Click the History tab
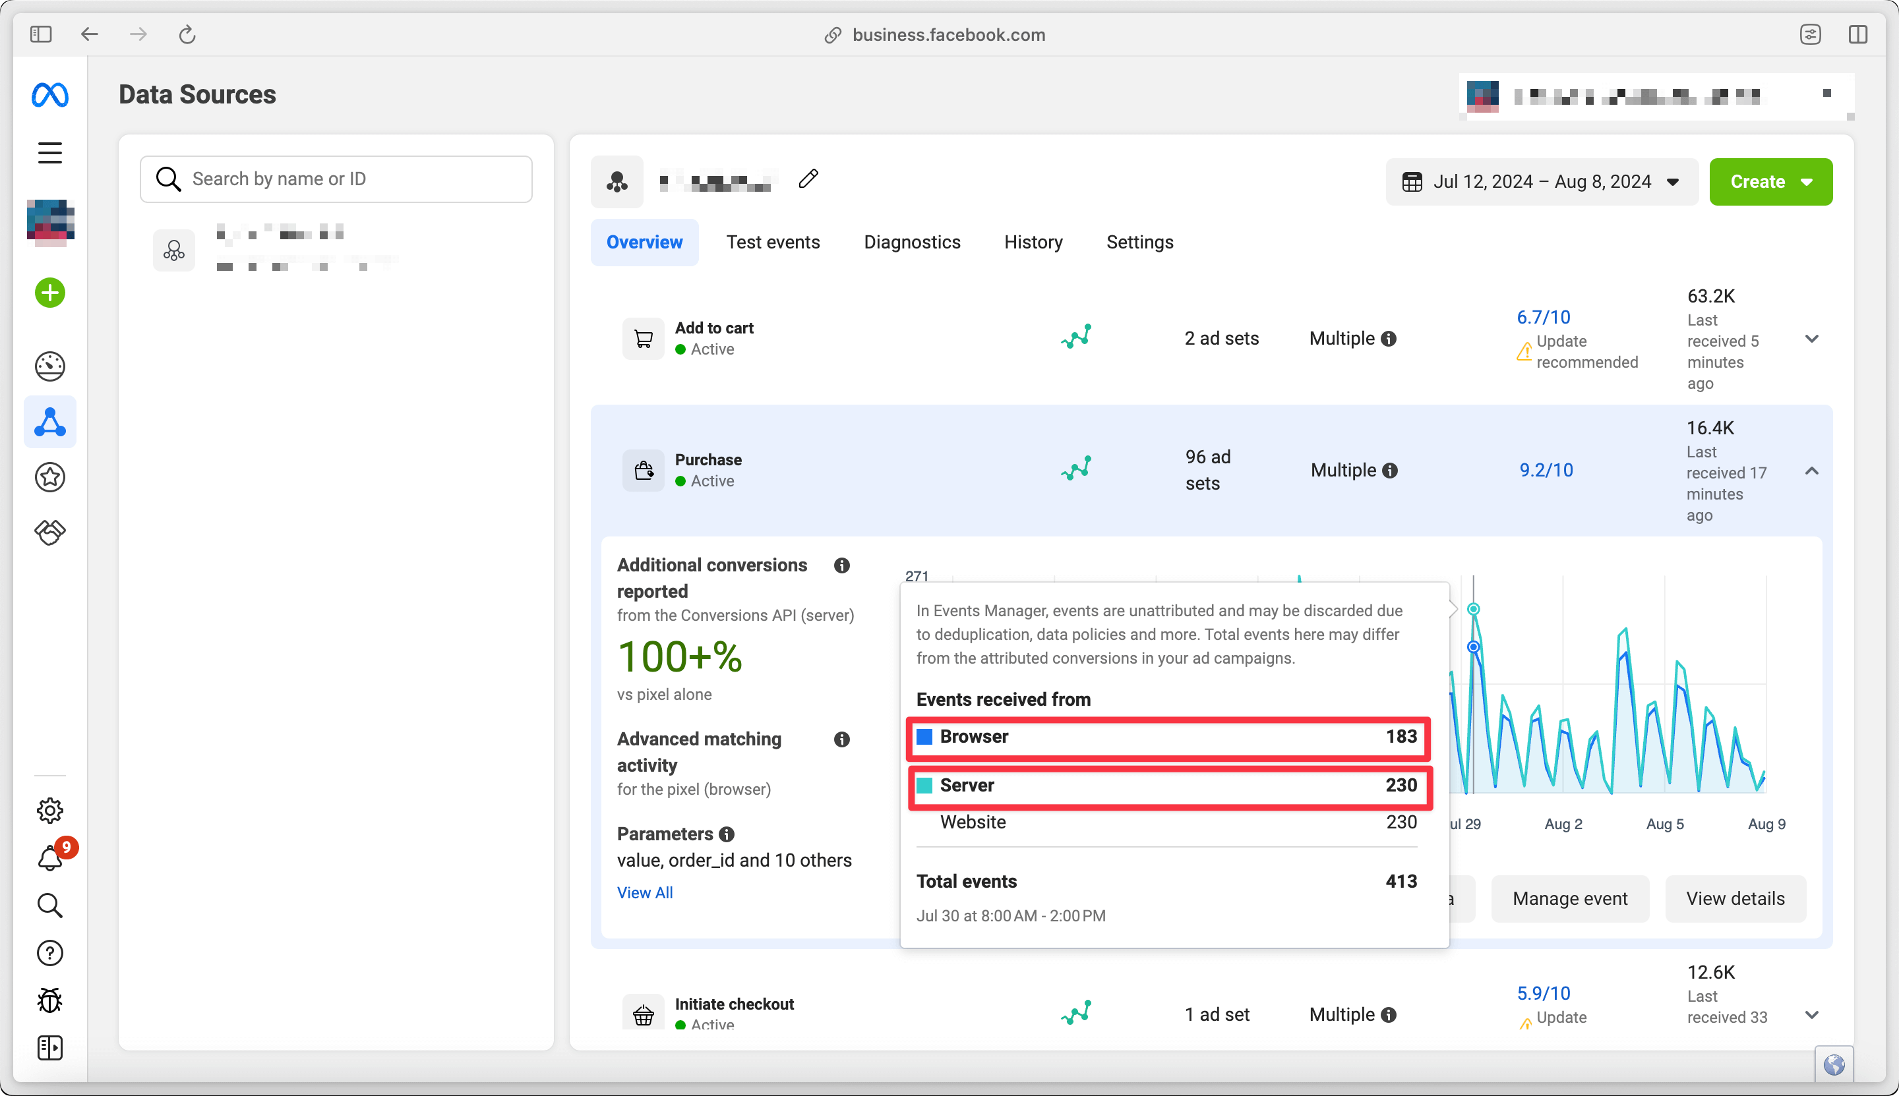The image size is (1899, 1096). pyautogui.click(x=1034, y=241)
